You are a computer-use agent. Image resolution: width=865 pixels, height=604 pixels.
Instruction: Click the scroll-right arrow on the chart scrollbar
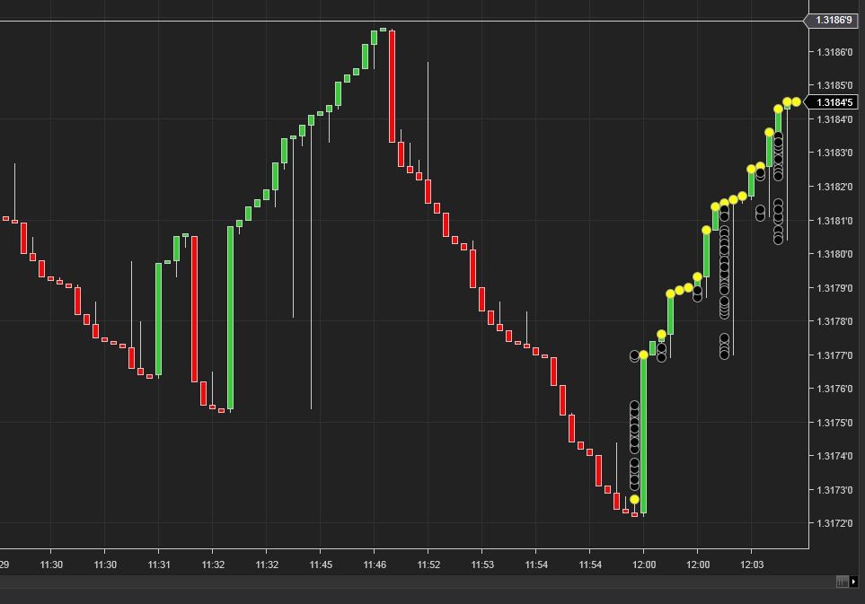tap(854, 582)
